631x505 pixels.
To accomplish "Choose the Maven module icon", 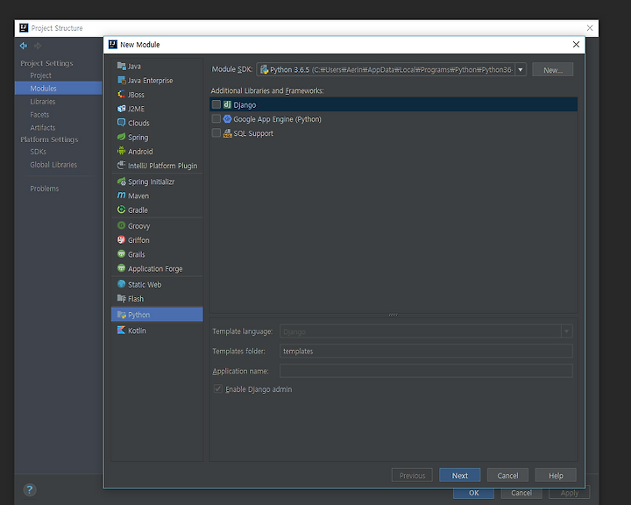I will (x=121, y=196).
